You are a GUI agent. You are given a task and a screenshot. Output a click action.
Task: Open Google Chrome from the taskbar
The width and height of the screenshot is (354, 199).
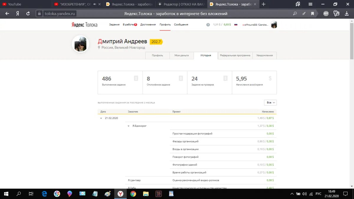133,194
